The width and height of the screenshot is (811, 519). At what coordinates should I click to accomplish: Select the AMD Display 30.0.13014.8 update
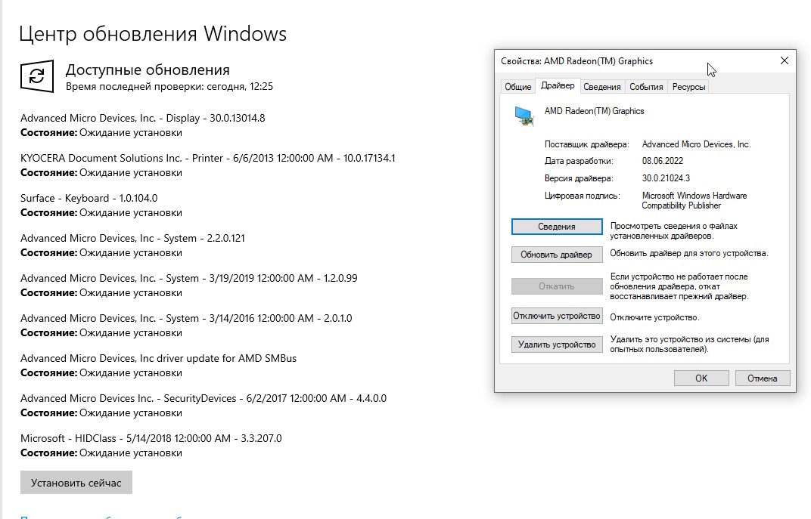pos(142,118)
